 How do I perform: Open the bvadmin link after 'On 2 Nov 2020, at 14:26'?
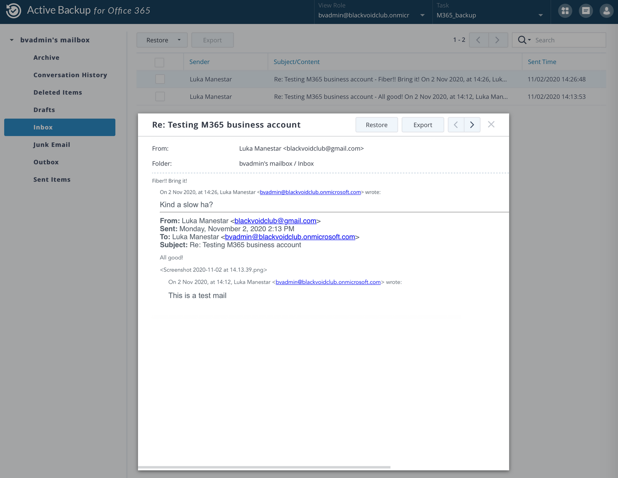pyautogui.click(x=311, y=192)
